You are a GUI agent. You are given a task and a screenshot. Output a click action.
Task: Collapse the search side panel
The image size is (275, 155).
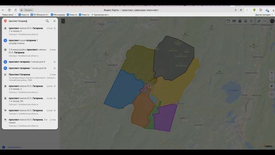(x=63, y=21)
